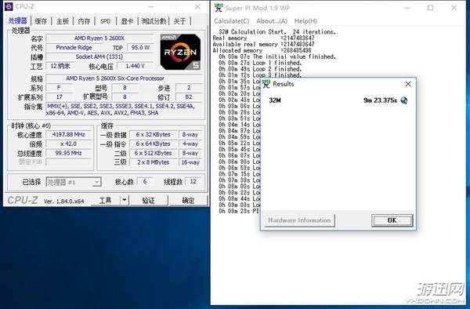470x309 pixels.
Task: Open the 主板 tab in CPU-Z
Action: coord(63,21)
